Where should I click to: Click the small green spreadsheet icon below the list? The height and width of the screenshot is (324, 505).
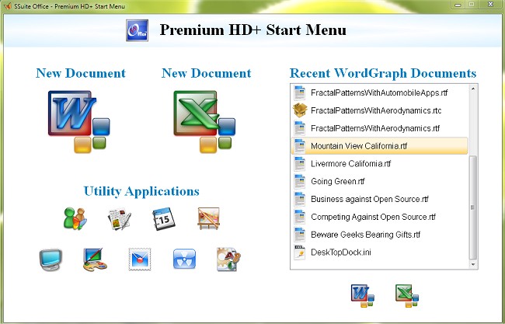(x=405, y=295)
